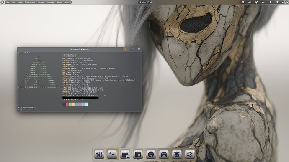Click the Konsole window title bar

pos(80,49)
